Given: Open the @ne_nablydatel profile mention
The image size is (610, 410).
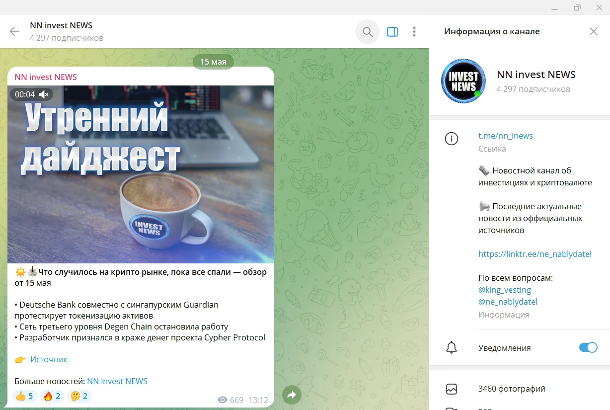Looking at the screenshot, I should coord(508,302).
